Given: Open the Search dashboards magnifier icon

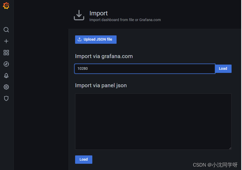Looking at the screenshot, I should [6, 30].
